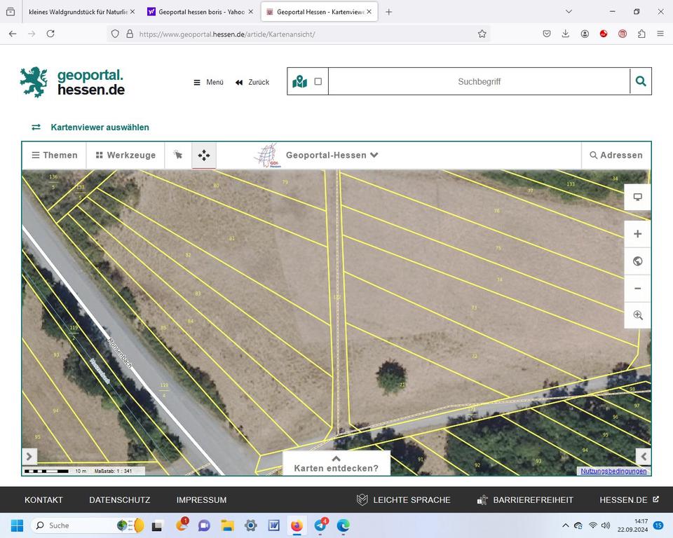The height and width of the screenshot is (538, 673).
Task: Click the zoom out minus button on map
Action: coord(637,288)
